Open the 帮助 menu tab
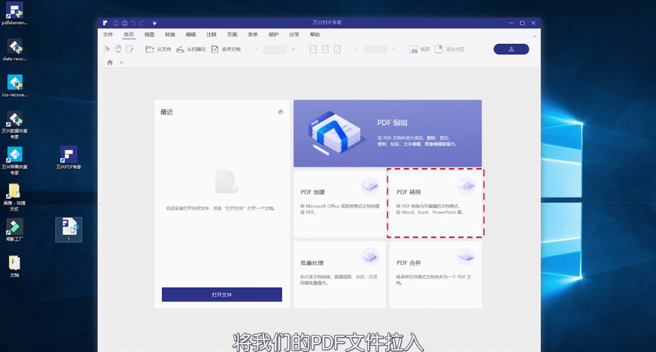Image resolution: width=656 pixels, height=352 pixels. click(314, 35)
